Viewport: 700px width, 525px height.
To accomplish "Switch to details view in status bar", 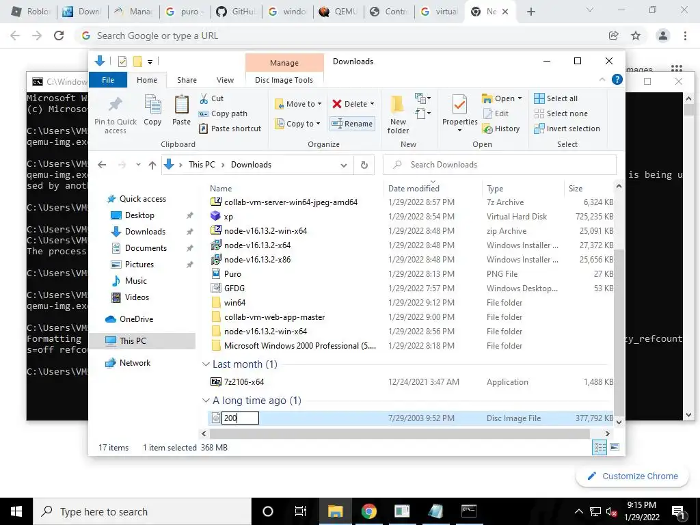I will 600,447.
